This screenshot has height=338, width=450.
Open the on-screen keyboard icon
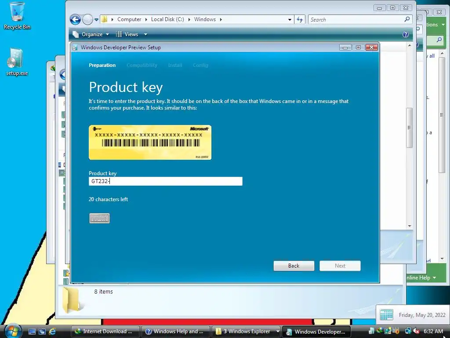99,218
